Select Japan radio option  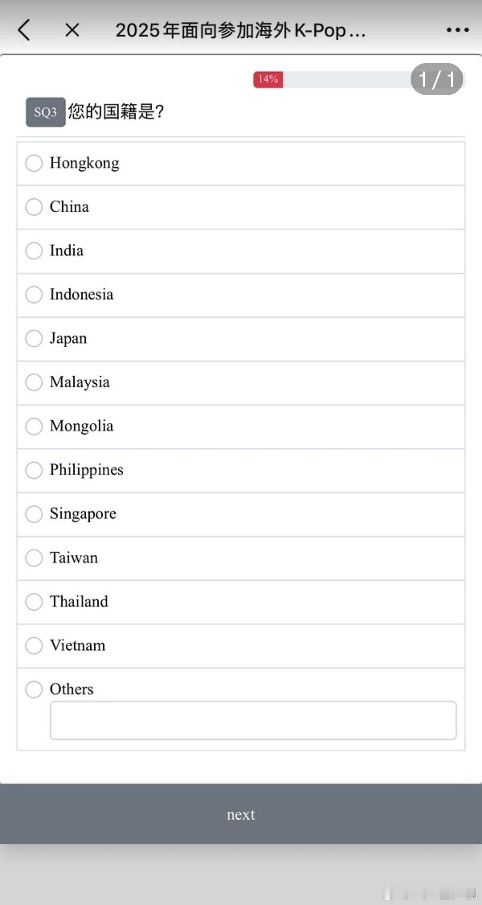(x=34, y=338)
